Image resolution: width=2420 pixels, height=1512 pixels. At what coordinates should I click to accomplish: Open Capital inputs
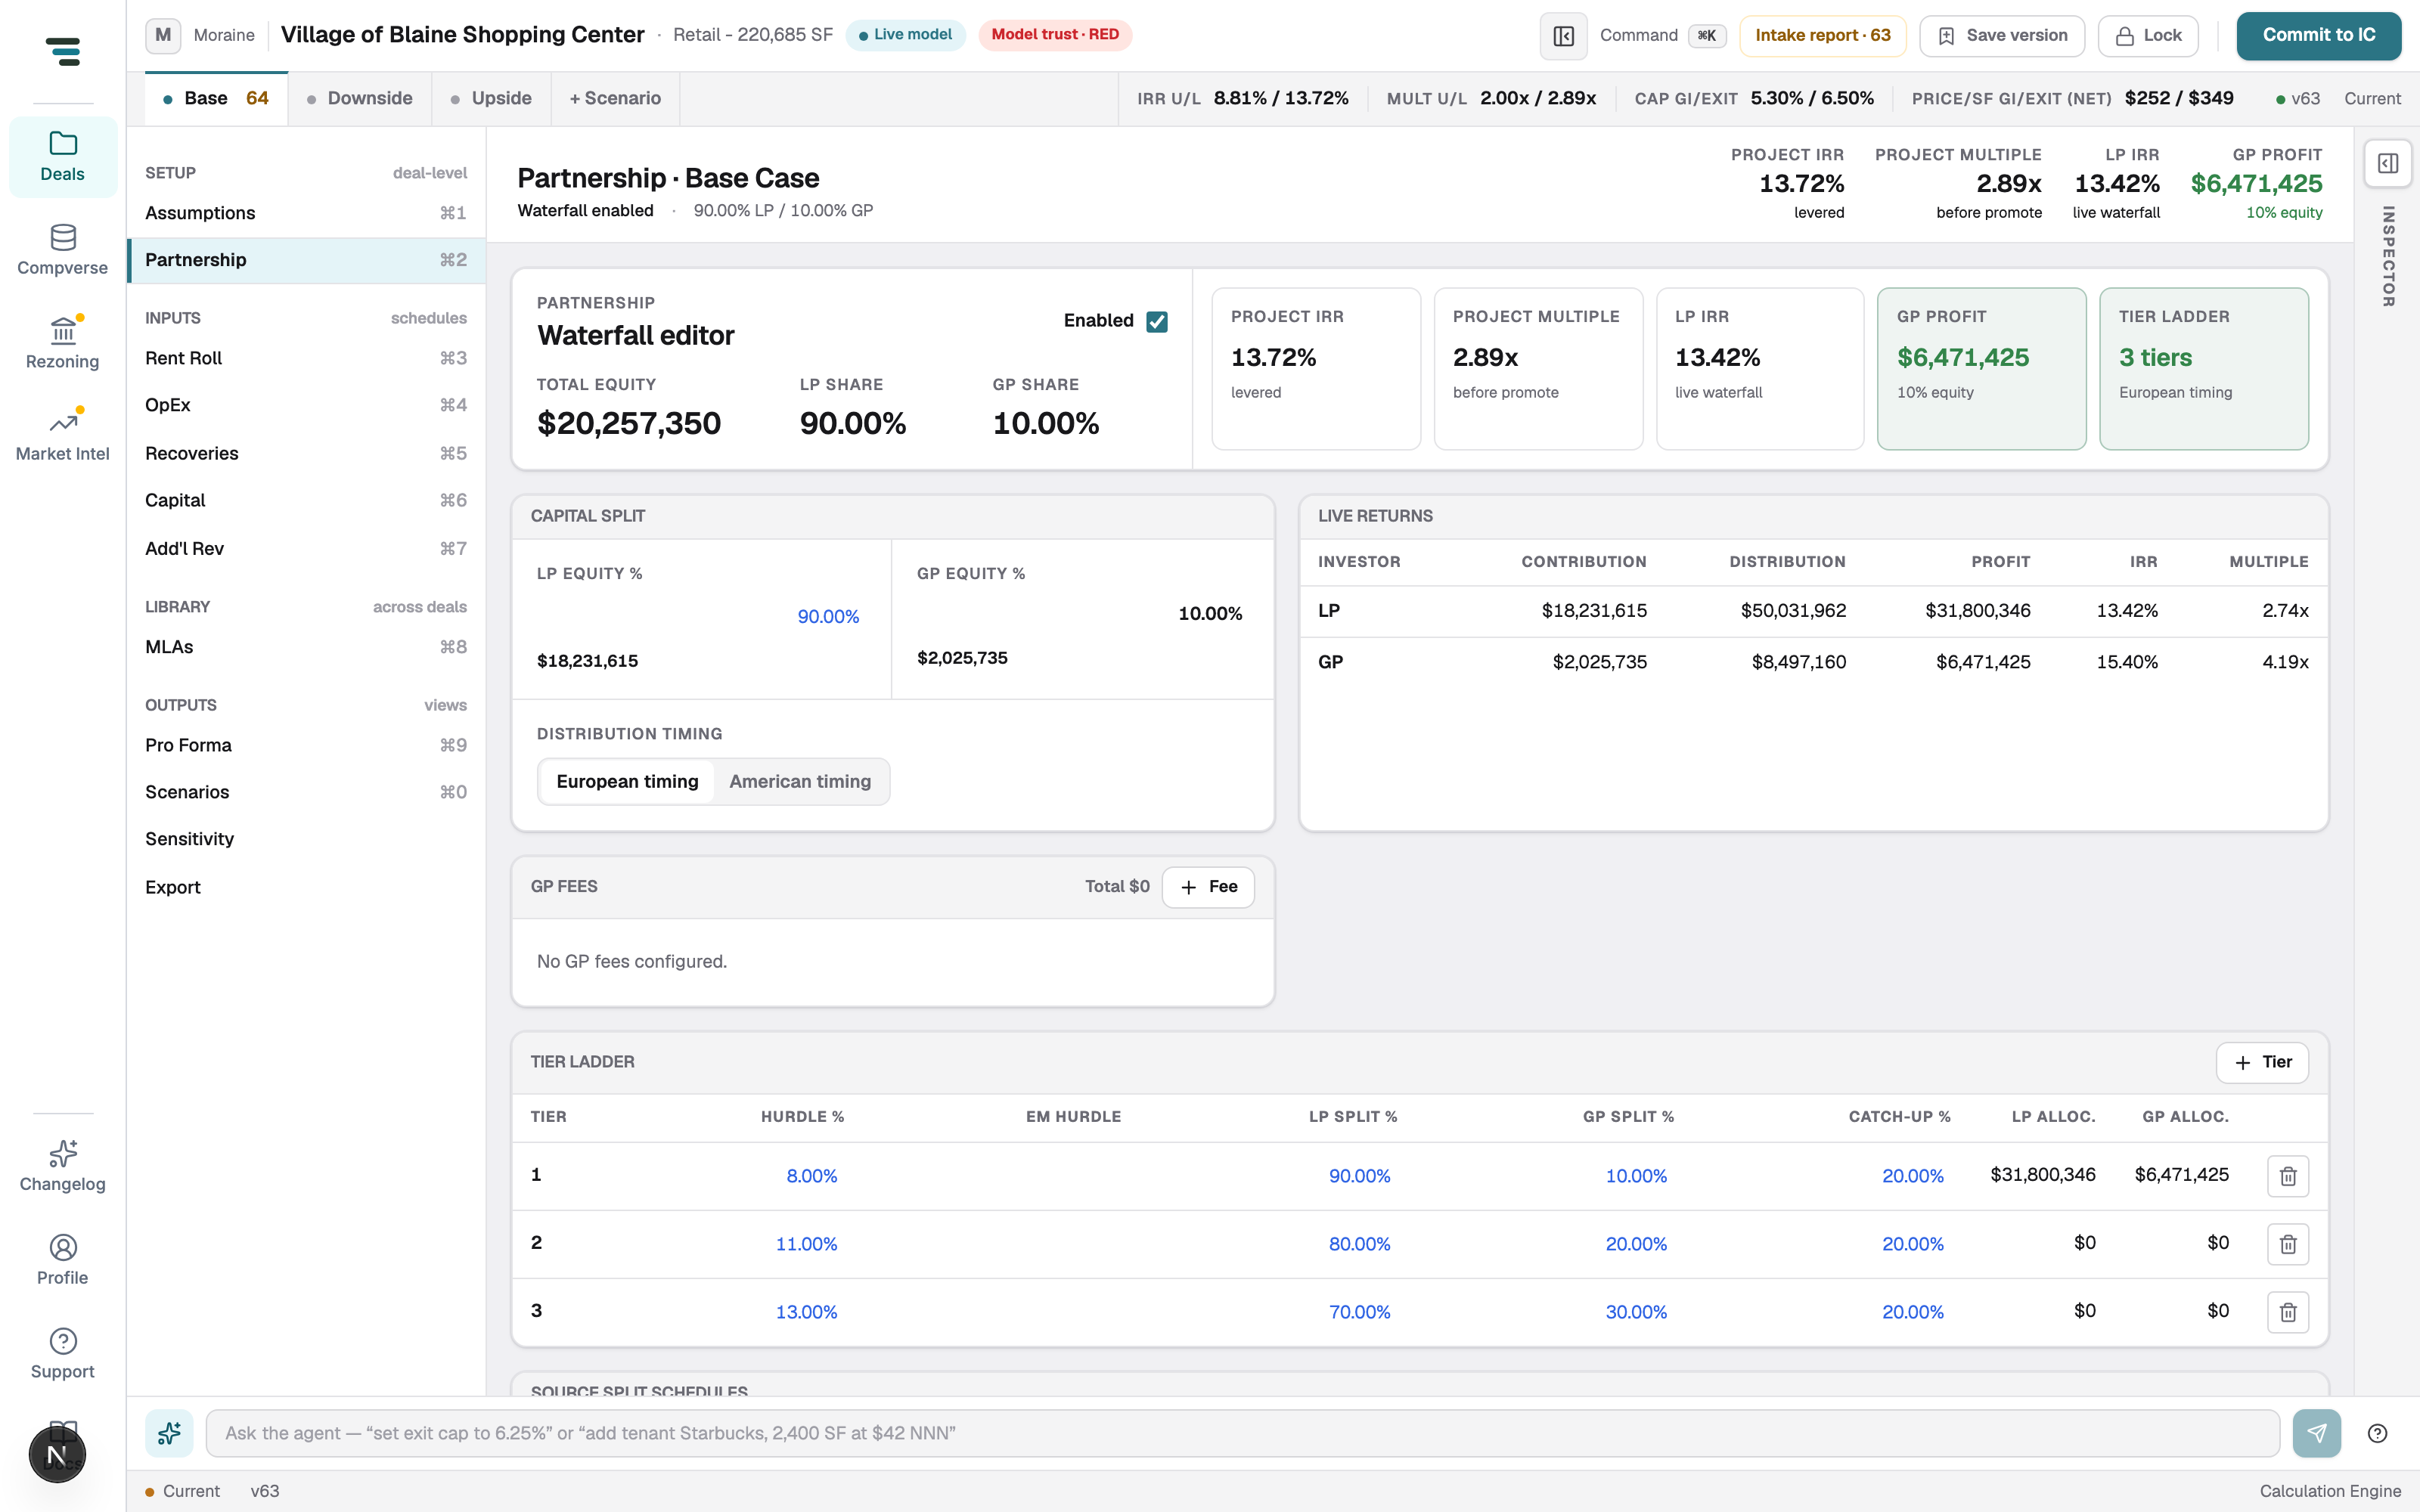click(x=306, y=500)
